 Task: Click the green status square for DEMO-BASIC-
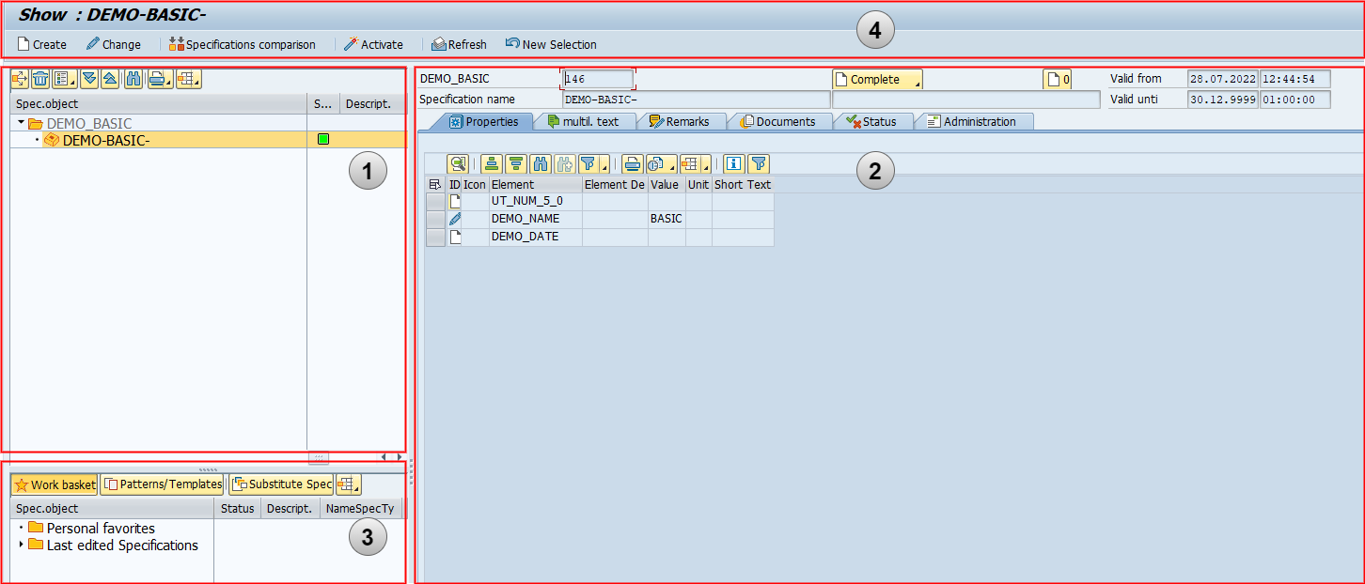pyautogui.click(x=322, y=139)
